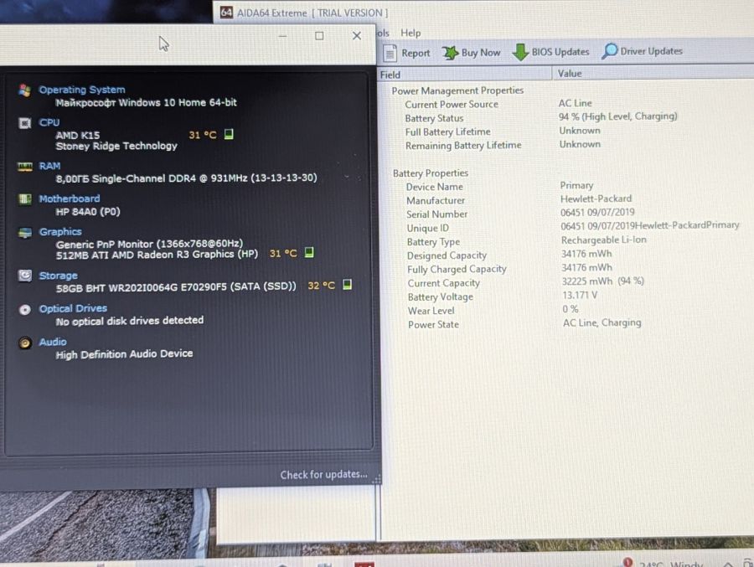The height and width of the screenshot is (567, 754).
Task: Click the Report toolbar button label
Action: (416, 54)
